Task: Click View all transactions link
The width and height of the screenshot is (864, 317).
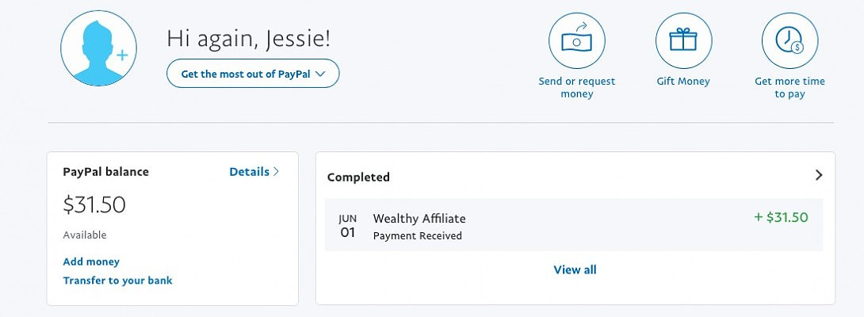Action: tap(575, 270)
